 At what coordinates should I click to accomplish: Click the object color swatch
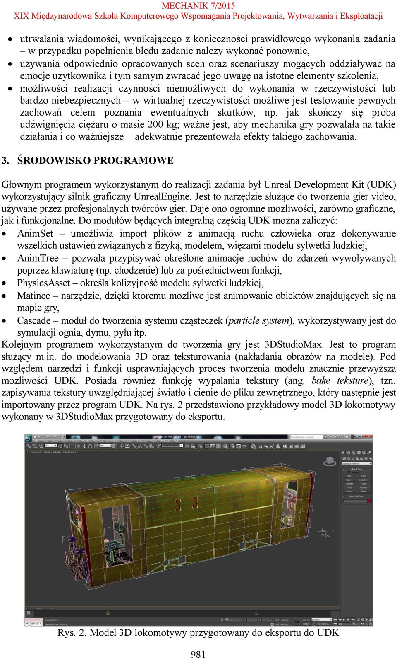pos(369,501)
